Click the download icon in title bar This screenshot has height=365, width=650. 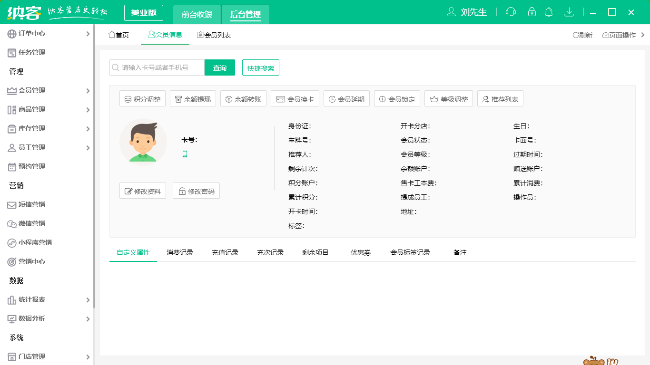pyautogui.click(x=569, y=12)
